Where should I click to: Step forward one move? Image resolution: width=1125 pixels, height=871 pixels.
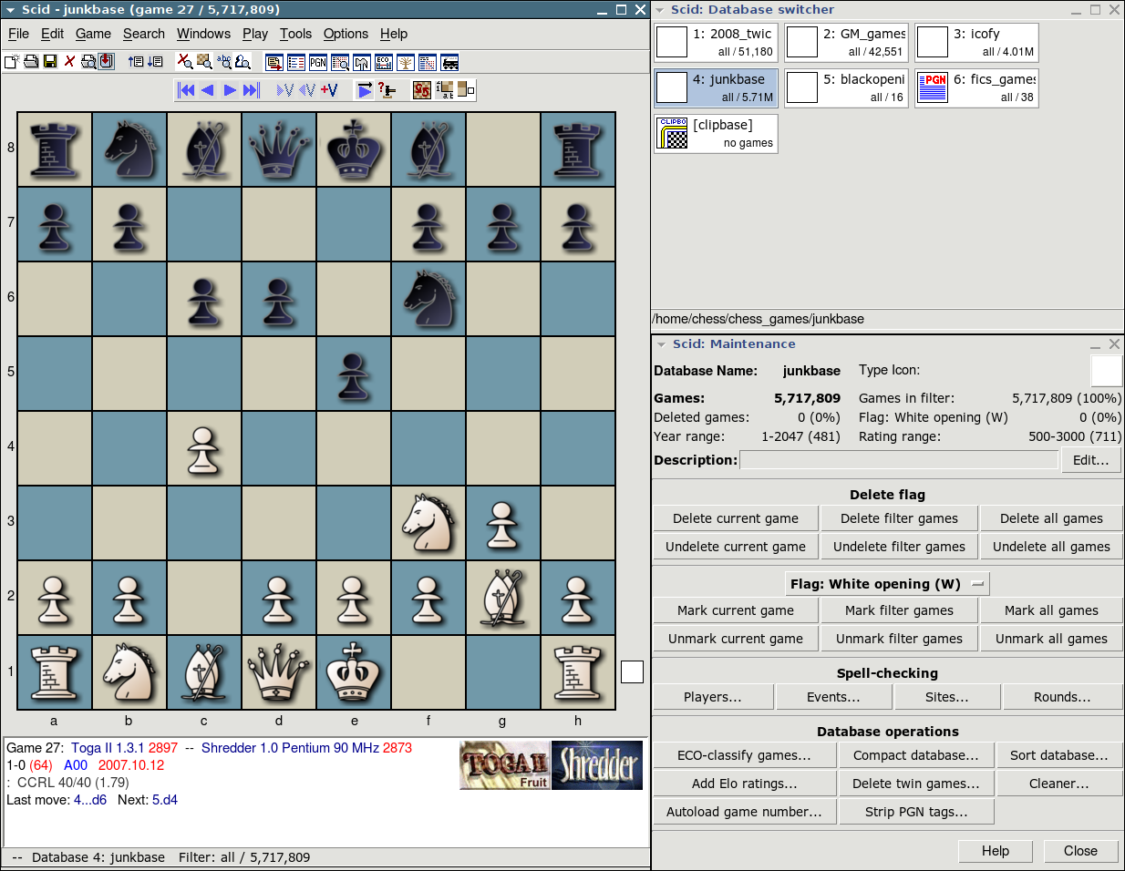(230, 89)
